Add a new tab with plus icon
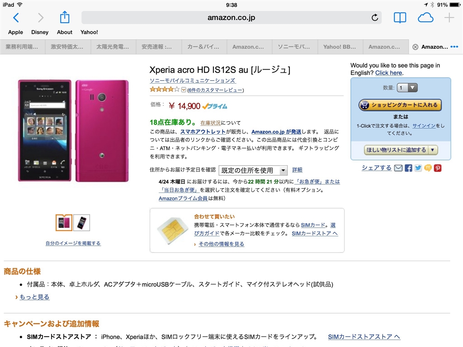The height and width of the screenshot is (347, 463). click(x=449, y=18)
